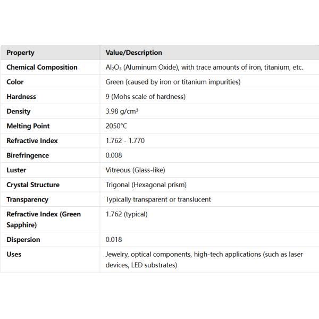Select the Color property cell
This screenshot has width=319, height=319.
pyautogui.click(x=15, y=82)
